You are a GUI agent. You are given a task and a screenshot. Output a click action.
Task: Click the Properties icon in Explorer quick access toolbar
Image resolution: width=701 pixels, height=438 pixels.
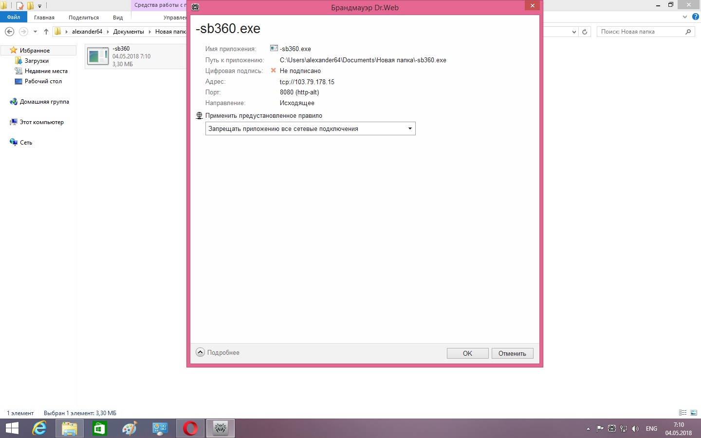pyautogui.click(x=20, y=6)
